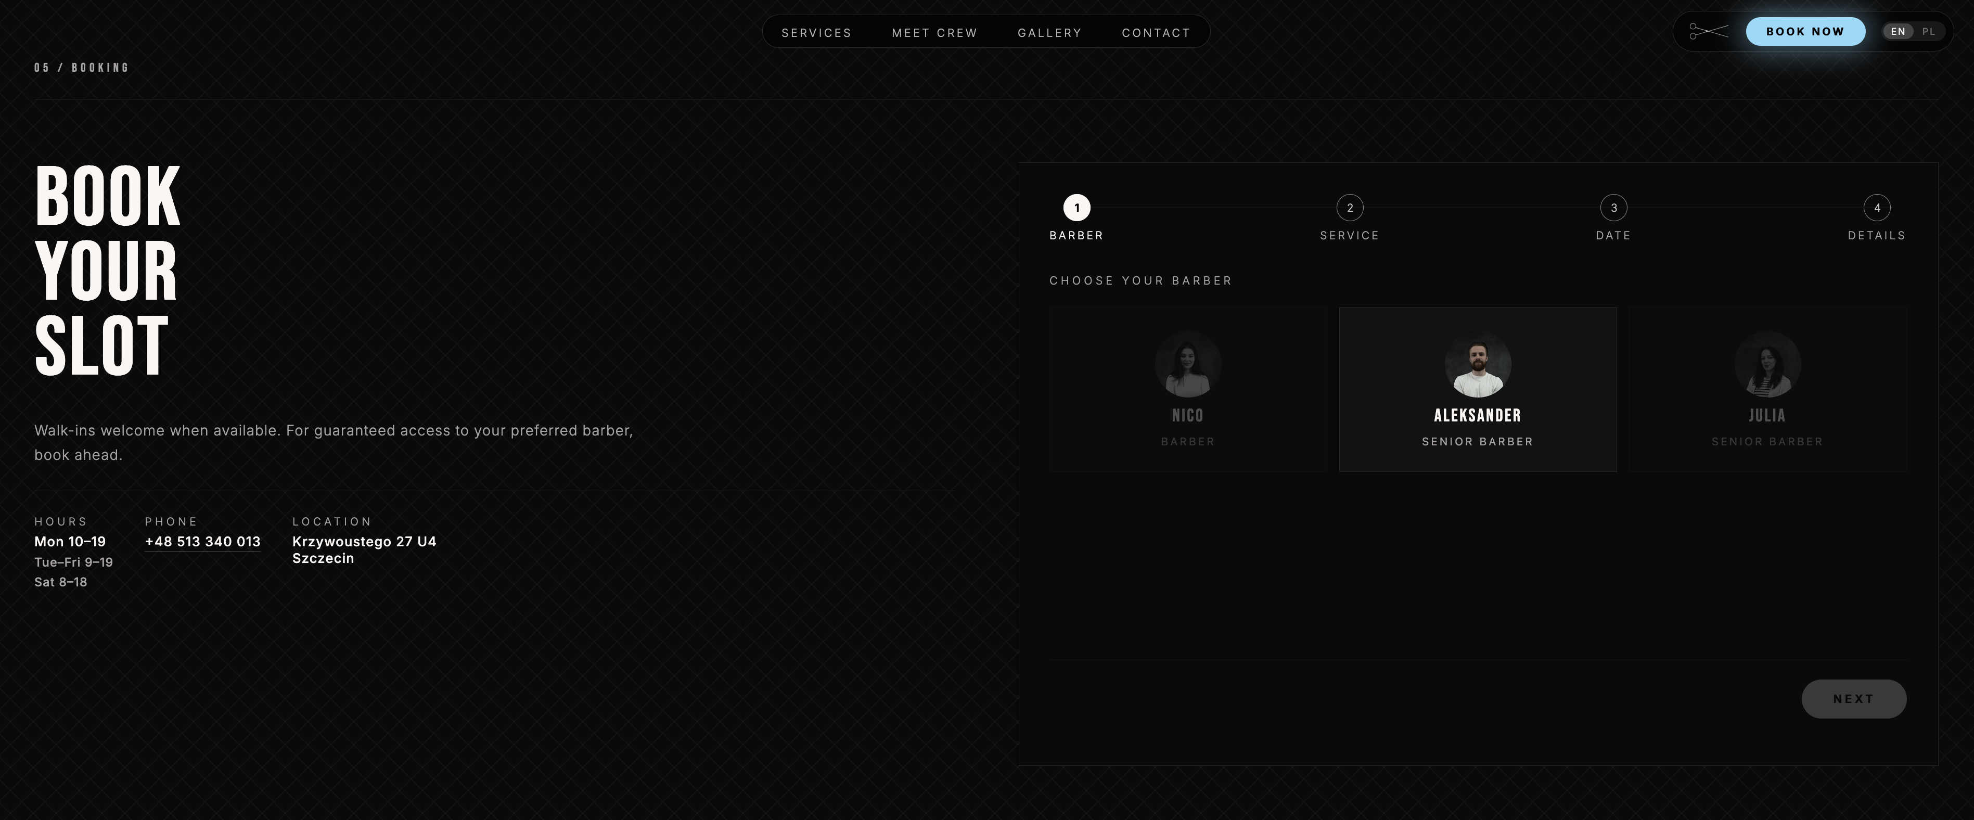Jump to step 3 Date circle
Screen dimensions: 1974x820
1613,208
